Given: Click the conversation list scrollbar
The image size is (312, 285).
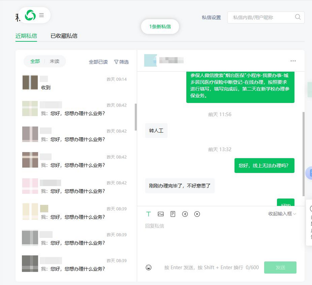Looking at the screenshot, I should [136, 117].
